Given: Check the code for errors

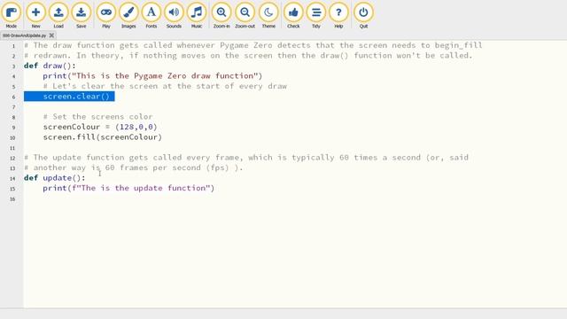Looking at the screenshot, I should click(293, 15).
